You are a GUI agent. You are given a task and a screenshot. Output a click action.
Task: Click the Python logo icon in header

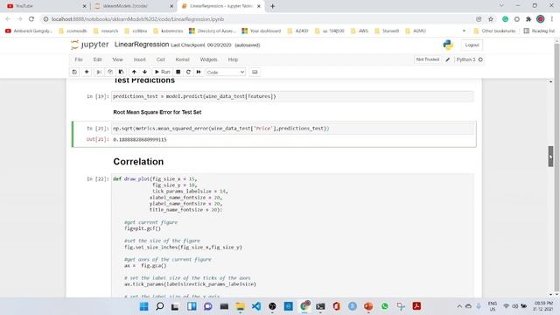coord(448,45)
